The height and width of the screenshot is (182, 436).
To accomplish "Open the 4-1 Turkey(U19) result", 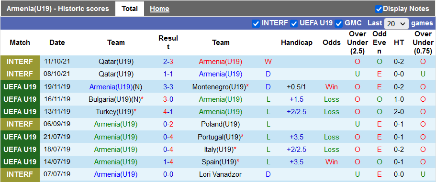I will tap(168, 112).
